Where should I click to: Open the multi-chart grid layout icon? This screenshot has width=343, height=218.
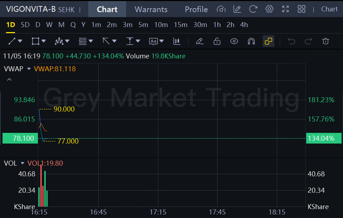(302, 9)
